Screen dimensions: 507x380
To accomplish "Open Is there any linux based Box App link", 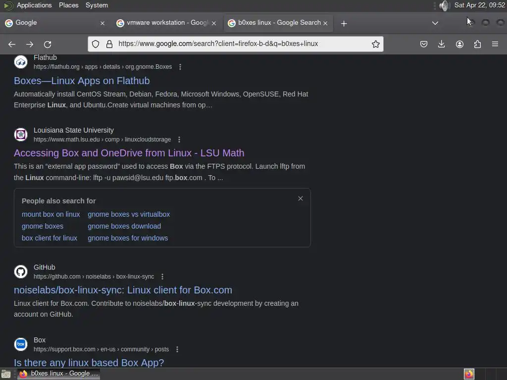I will coord(89,363).
